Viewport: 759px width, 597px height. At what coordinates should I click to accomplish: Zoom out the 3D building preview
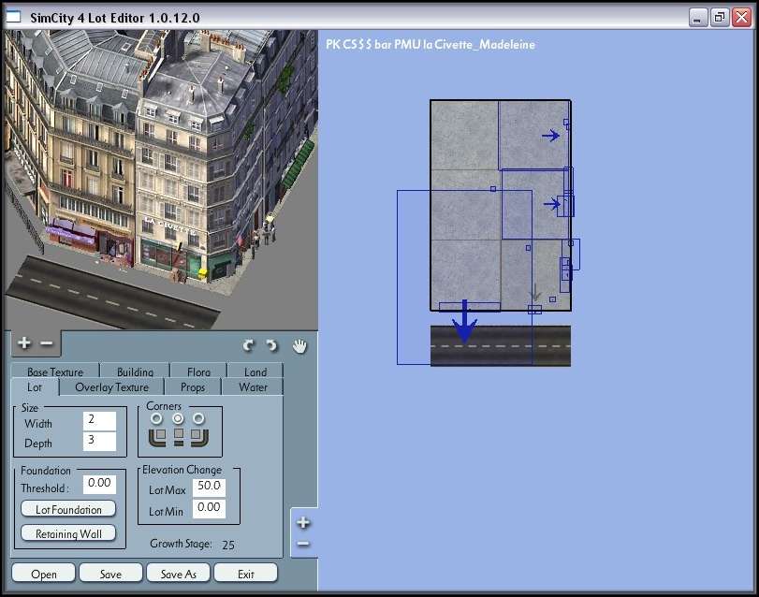click(47, 343)
